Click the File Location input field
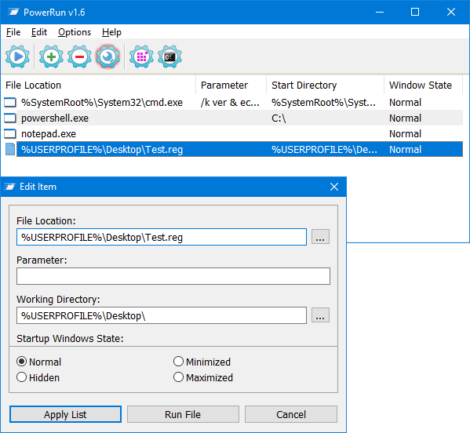 click(162, 237)
